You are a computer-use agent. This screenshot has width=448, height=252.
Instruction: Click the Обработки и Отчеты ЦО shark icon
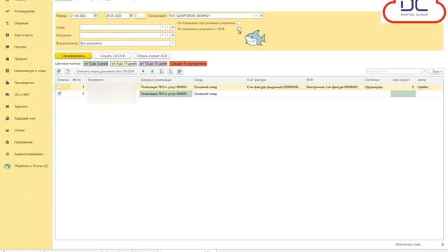8,166
